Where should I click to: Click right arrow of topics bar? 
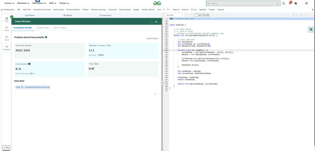313,9
